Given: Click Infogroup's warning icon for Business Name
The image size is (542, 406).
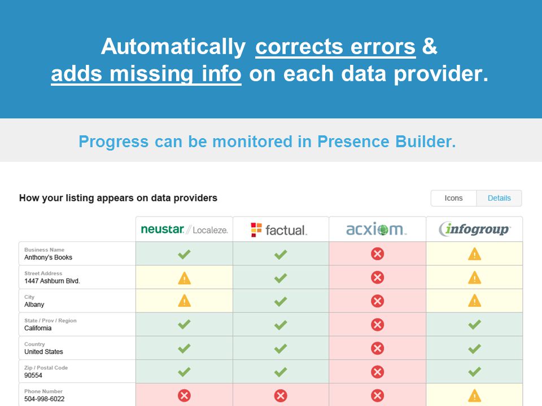Looking at the screenshot, I should click(x=475, y=254).
